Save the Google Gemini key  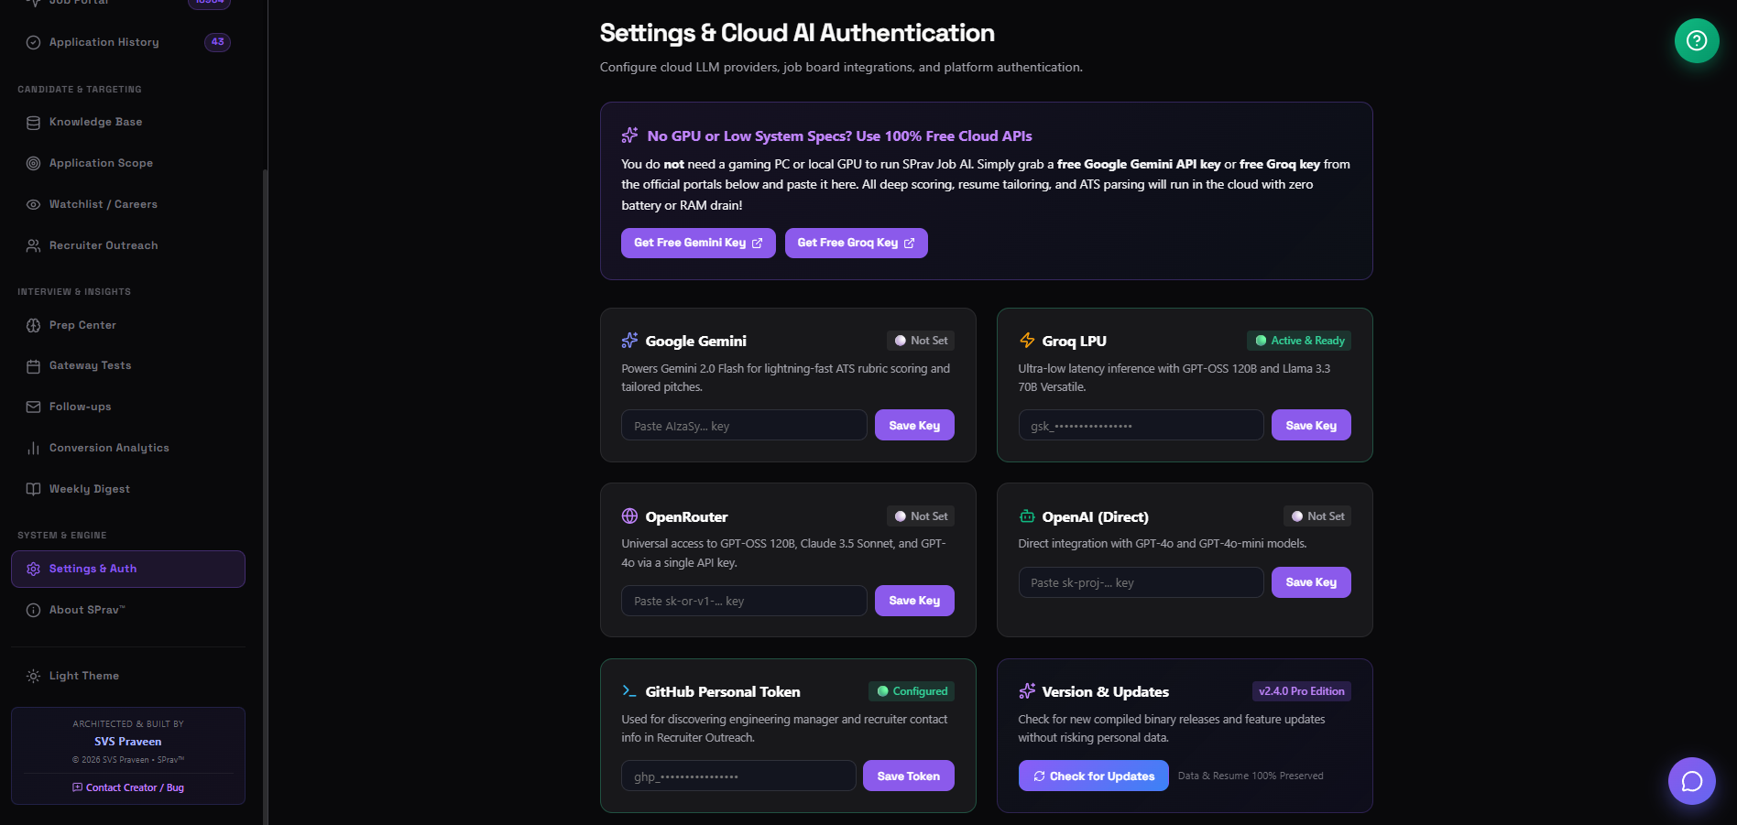click(914, 426)
